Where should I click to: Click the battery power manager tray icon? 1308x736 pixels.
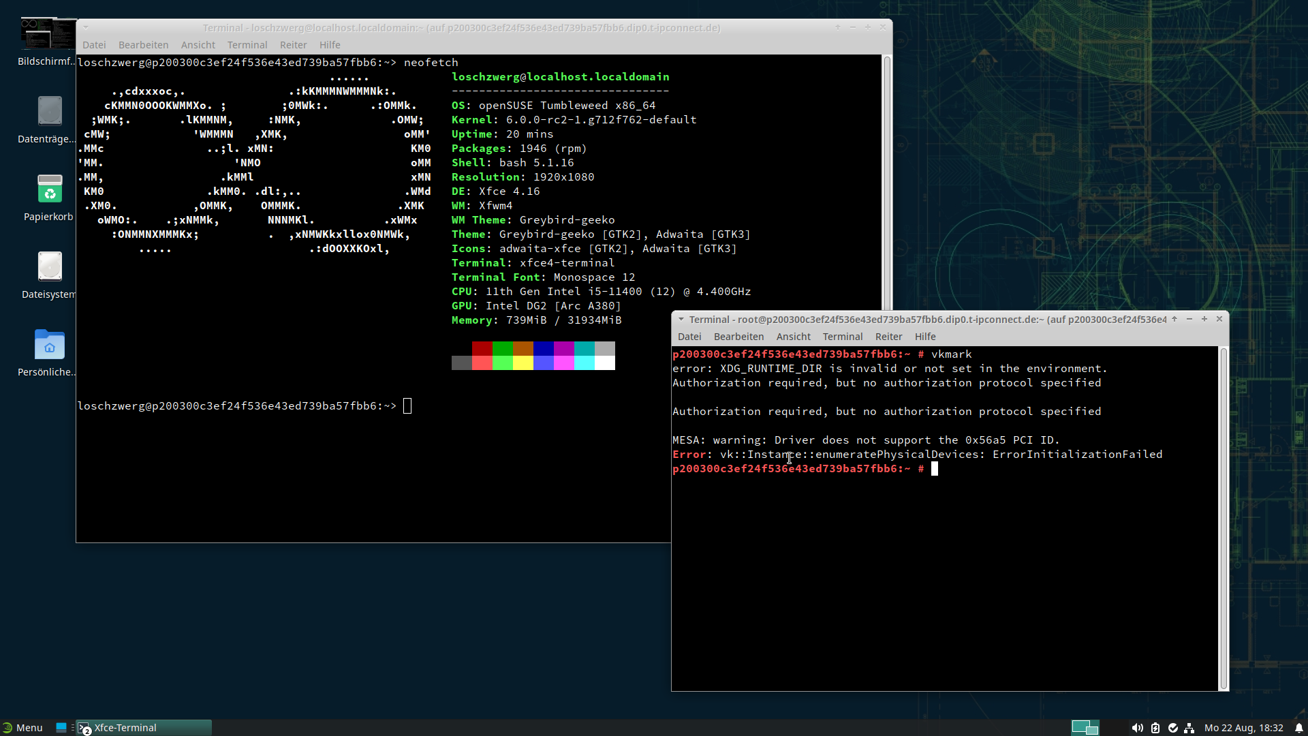pos(1155,728)
